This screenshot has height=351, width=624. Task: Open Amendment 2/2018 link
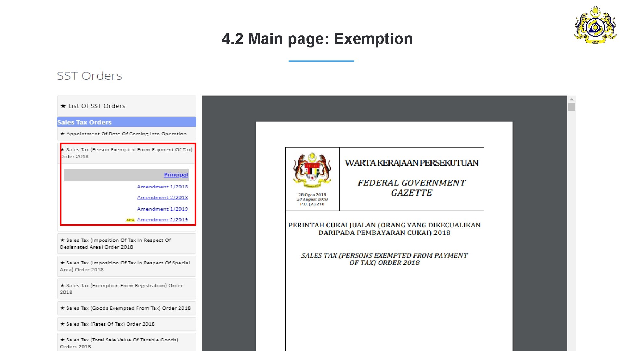click(162, 198)
